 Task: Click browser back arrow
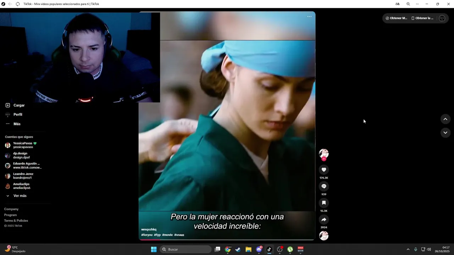(x=10, y=4)
